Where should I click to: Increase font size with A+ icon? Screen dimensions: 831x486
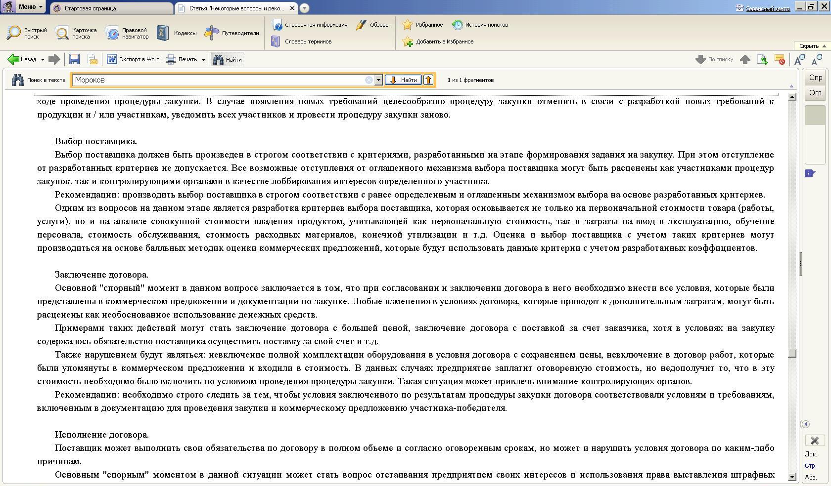[799, 60]
